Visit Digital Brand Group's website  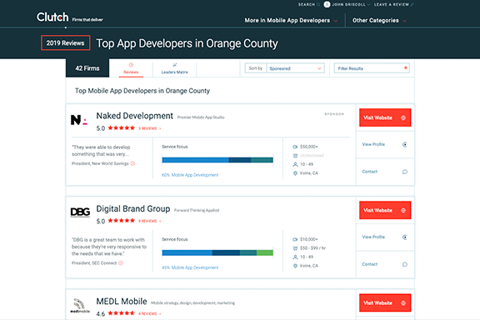tap(385, 210)
